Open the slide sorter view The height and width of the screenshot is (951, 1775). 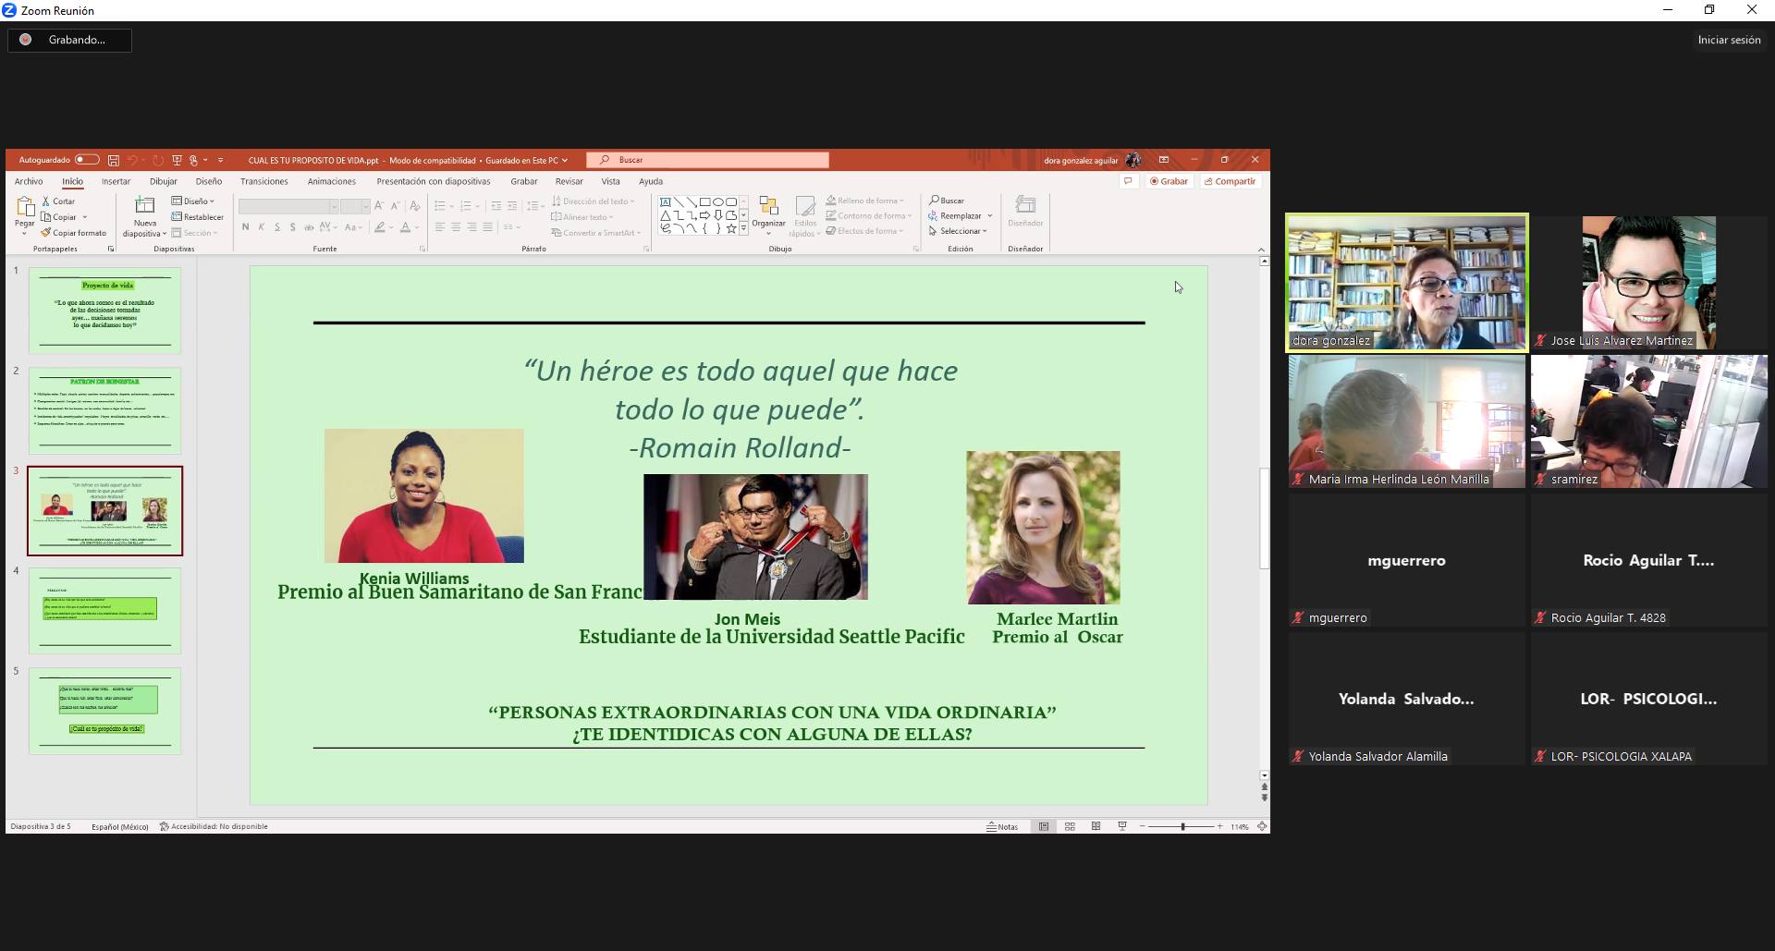click(1070, 826)
